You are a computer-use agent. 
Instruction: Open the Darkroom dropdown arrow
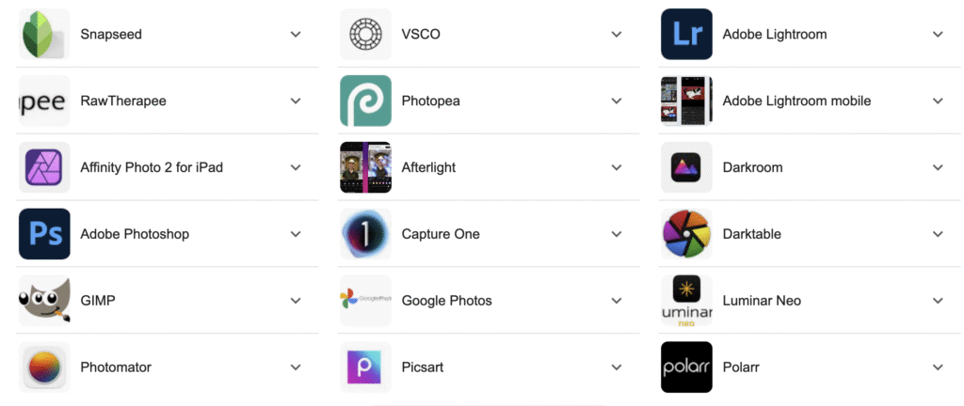pyautogui.click(x=938, y=167)
